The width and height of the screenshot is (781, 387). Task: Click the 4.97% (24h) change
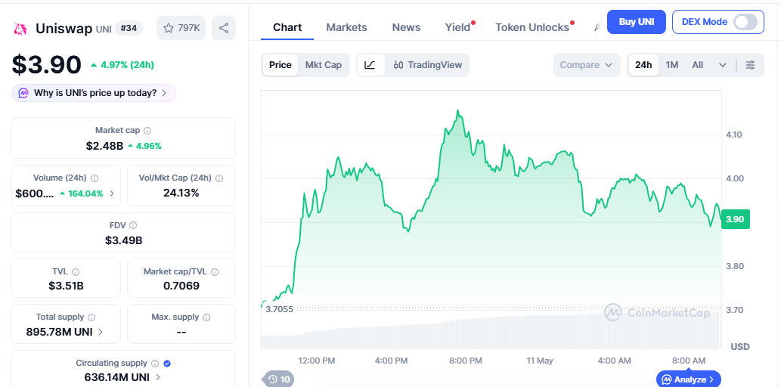[x=122, y=65]
